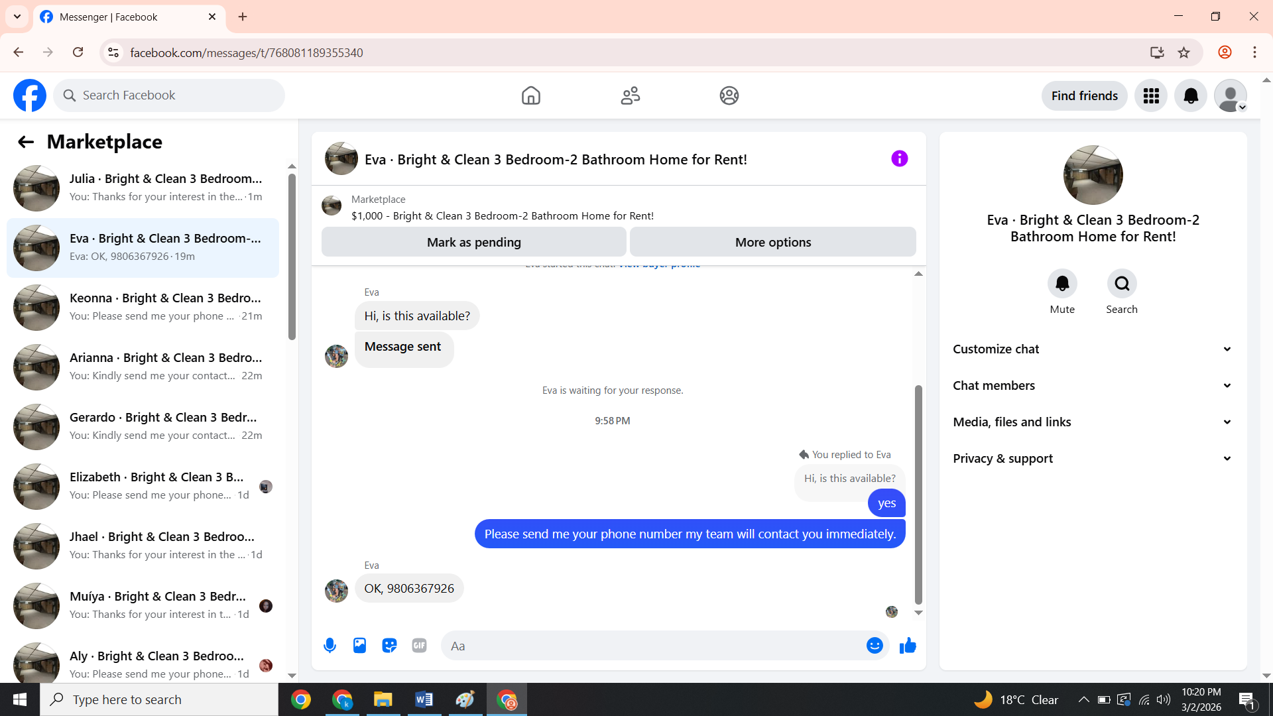Viewport: 1273px width, 716px height.
Task: Open the sticker picker icon
Action: (389, 645)
